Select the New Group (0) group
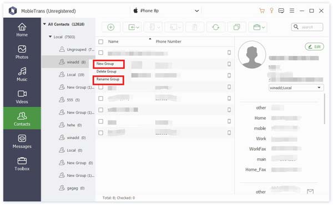 click(x=76, y=163)
